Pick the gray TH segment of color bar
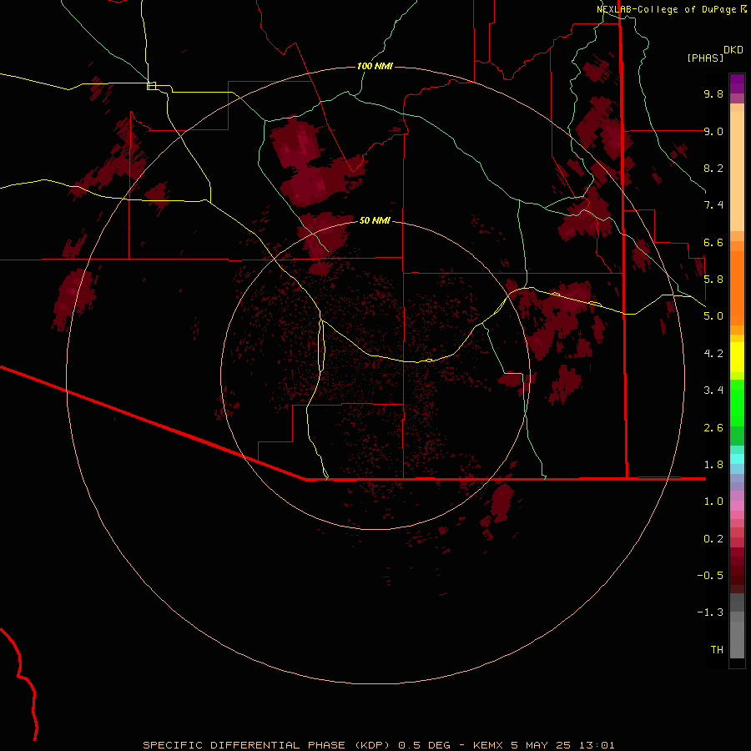This screenshot has width=751, height=751. [x=737, y=640]
